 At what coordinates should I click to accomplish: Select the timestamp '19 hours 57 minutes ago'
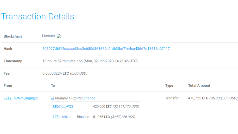coord(62,61)
